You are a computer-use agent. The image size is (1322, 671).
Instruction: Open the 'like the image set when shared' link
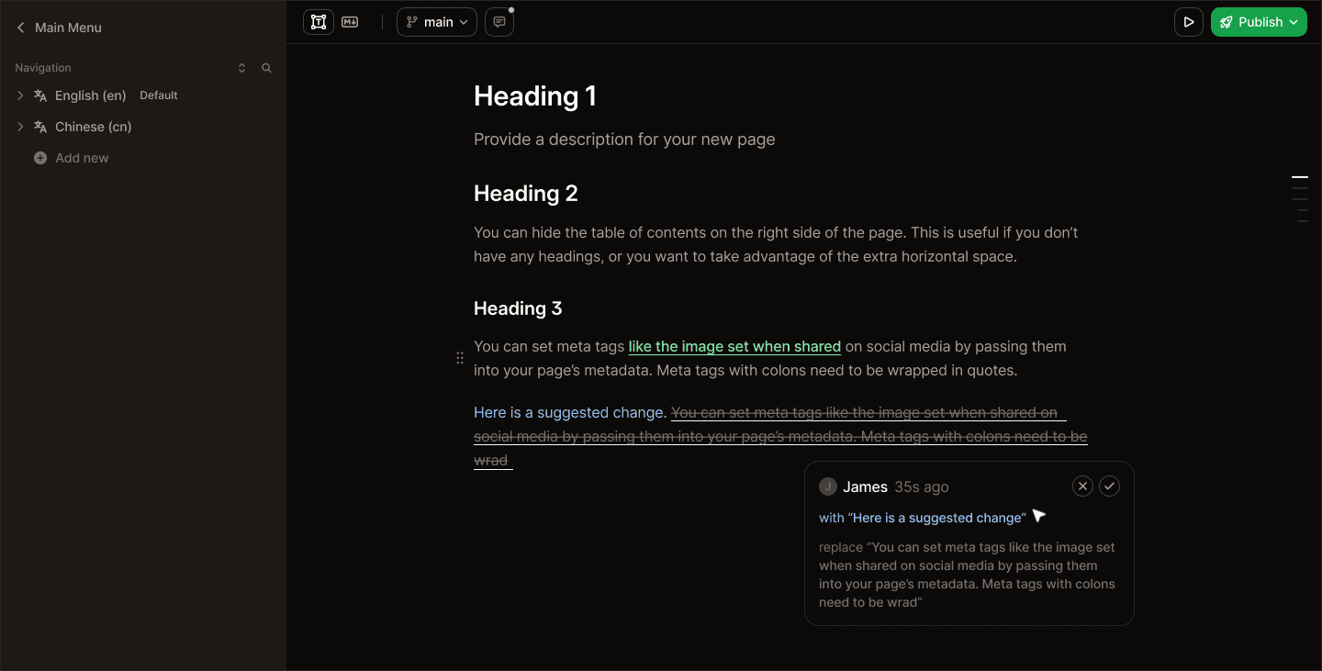734,346
